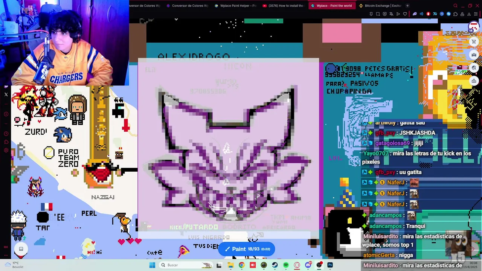
Task: Open Task View from the taskbar
Action: [x=219, y=265]
